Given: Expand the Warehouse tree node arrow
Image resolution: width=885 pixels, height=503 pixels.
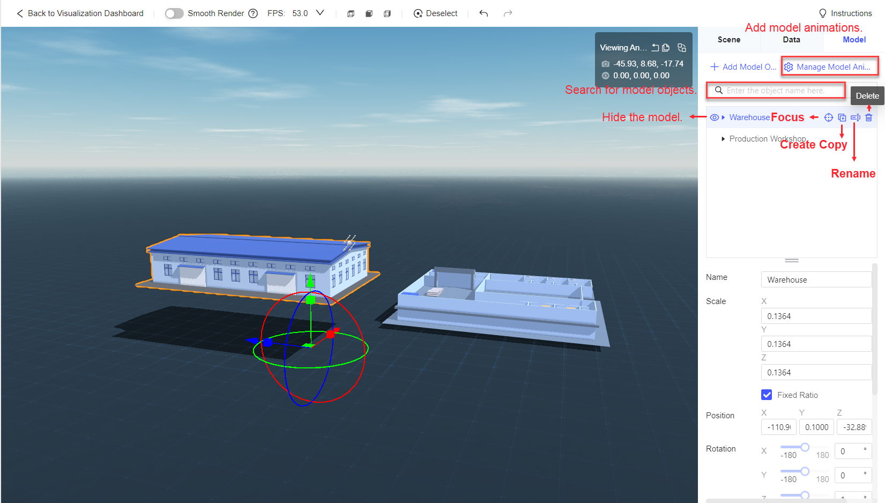Looking at the screenshot, I should pos(723,117).
